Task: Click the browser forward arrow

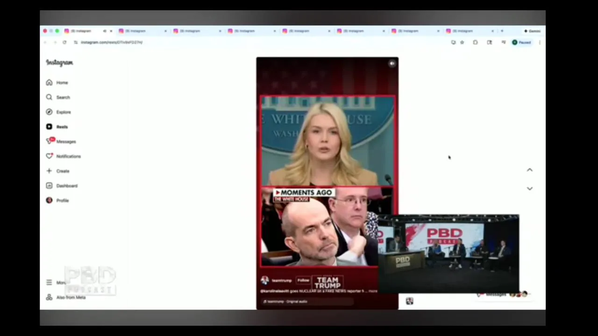Action: pyautogui.click(x=55, y=42)
